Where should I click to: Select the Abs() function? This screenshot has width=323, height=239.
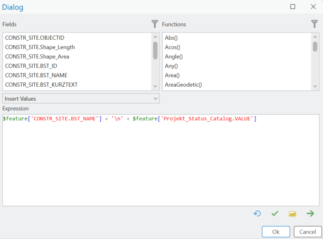tap(237, 37)
